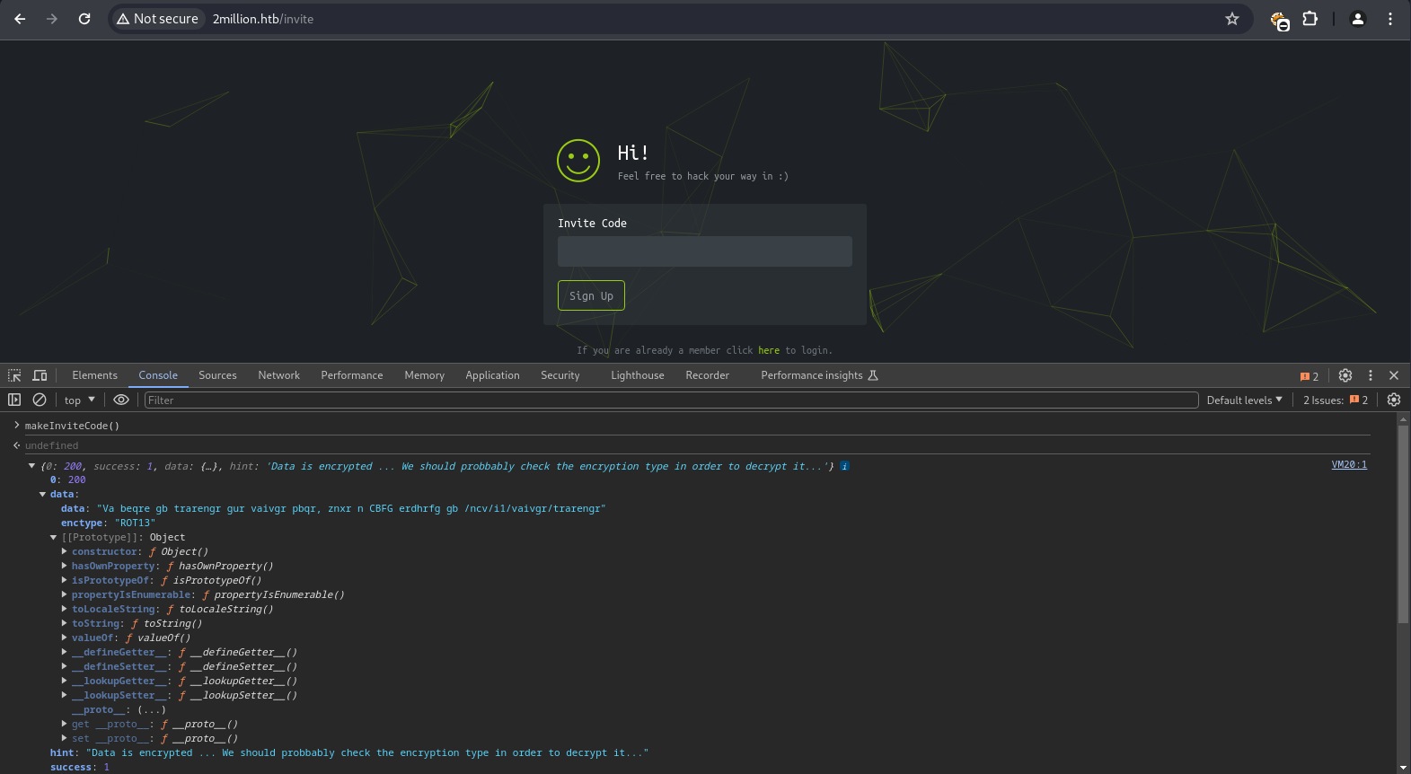Toggle the device toolbar icon
The image size is (1411, 774).
tap(40, 375)
